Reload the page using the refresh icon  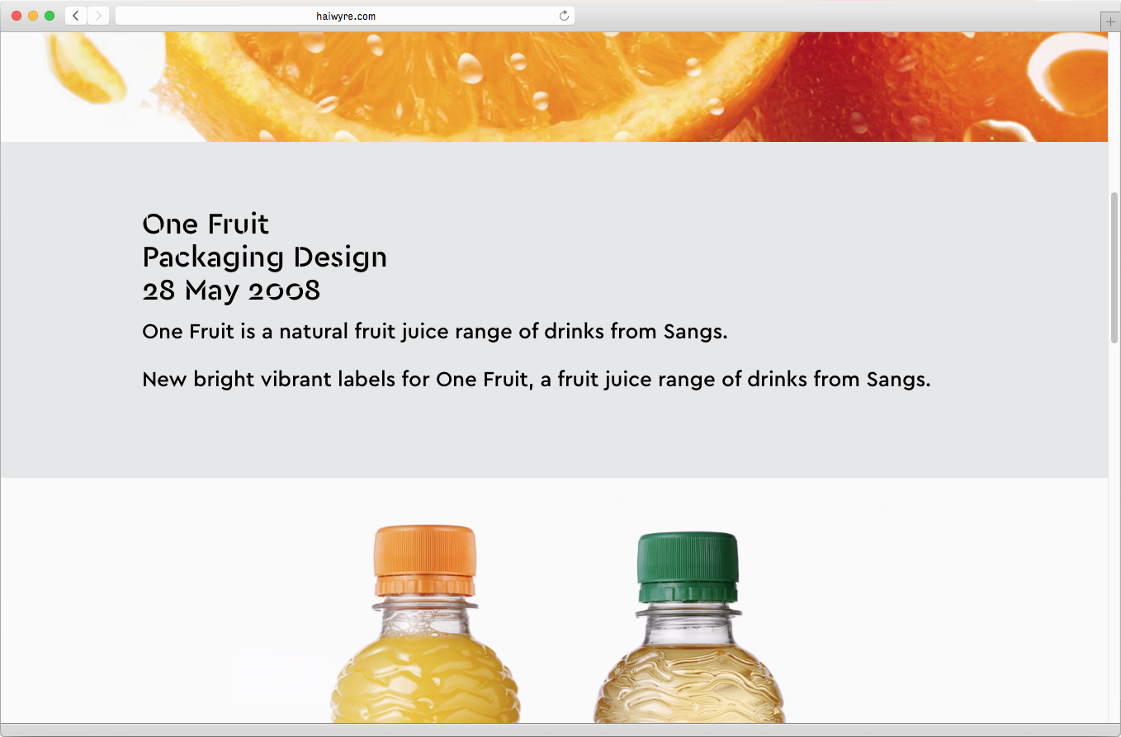tap(564, 16)
